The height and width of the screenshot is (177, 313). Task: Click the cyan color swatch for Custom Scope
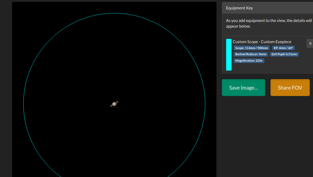pos(229,55)
